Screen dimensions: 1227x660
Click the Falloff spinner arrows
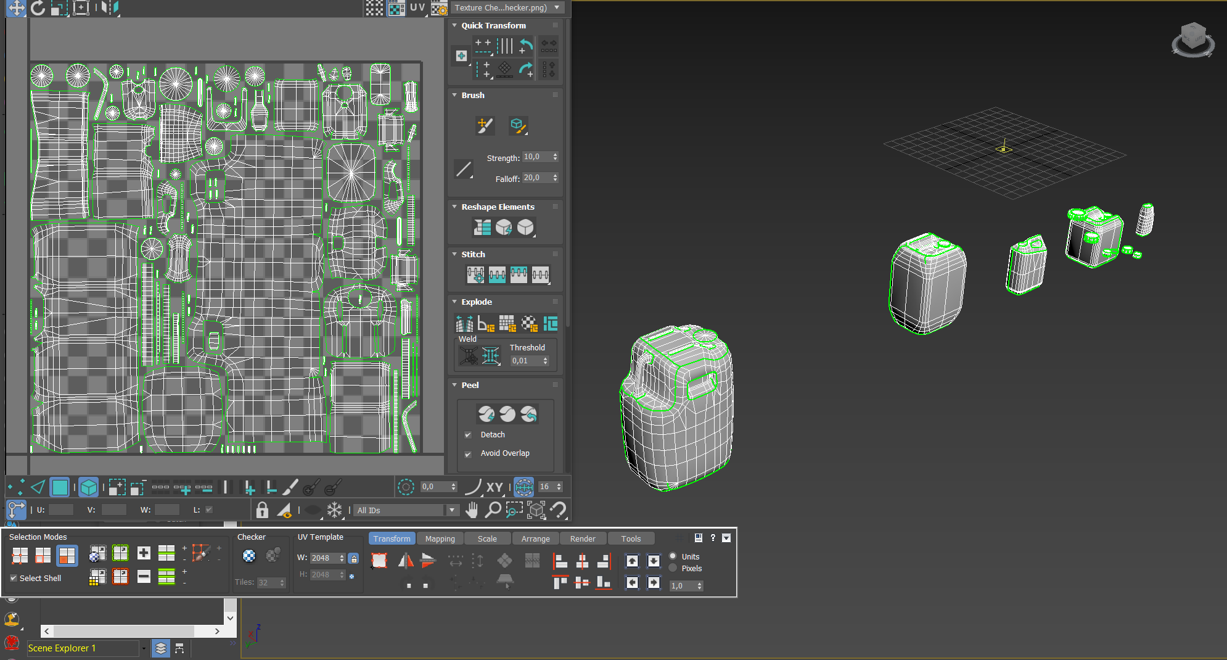pos(555,178)
